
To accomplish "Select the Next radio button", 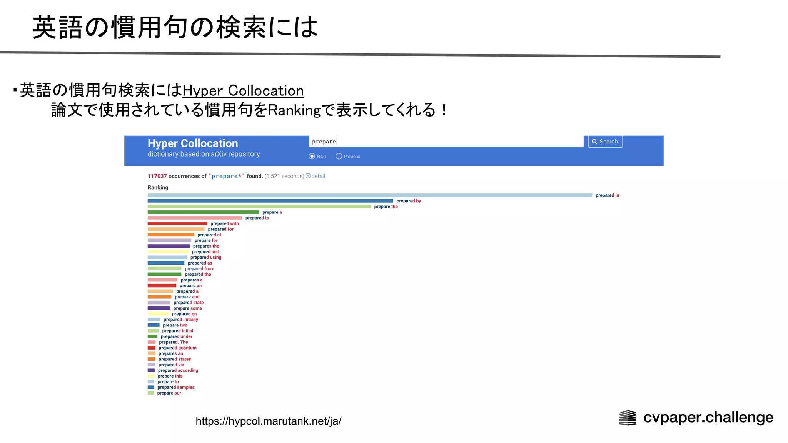I will [312, 156].
